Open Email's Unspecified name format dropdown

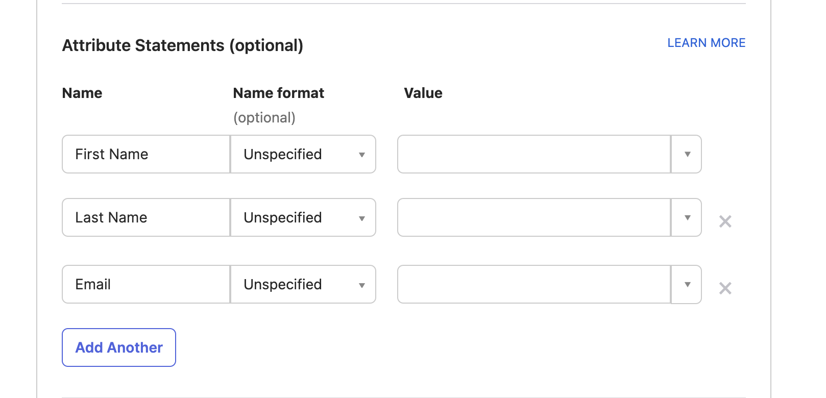[303, 284]
